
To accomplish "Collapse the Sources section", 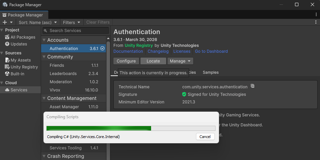I will [x=2, y=53].
